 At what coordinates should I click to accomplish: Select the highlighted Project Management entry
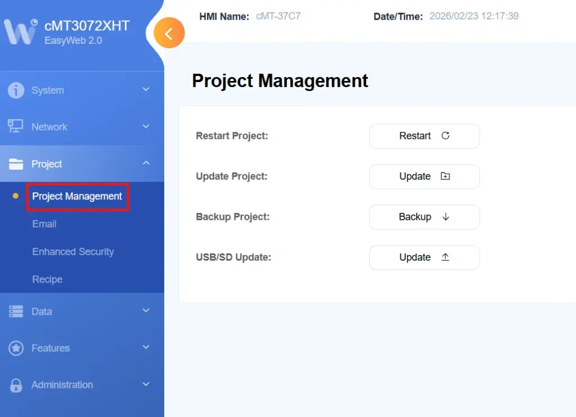click(x=77, y=196)
